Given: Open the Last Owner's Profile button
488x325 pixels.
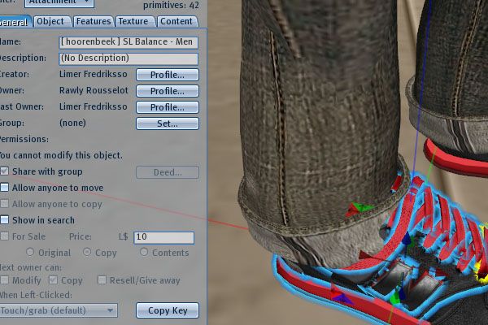Looking at the screenshot, I should coord(167,107).
